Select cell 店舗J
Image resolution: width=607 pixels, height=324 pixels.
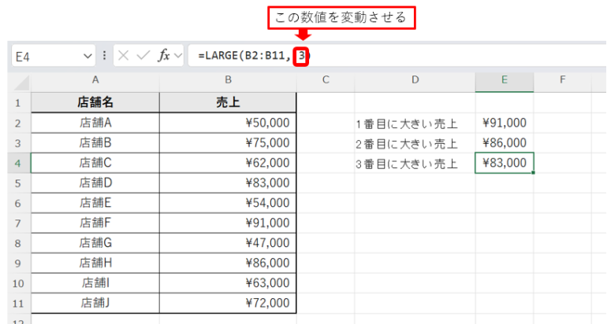tap(95, 304)
